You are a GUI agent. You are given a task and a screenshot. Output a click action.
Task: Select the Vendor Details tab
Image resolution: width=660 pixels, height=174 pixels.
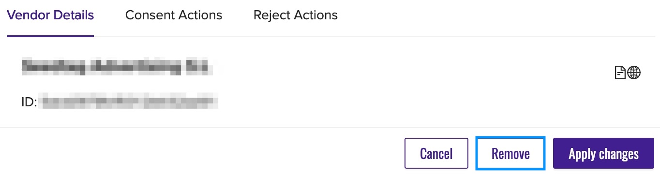click(50, 15)
